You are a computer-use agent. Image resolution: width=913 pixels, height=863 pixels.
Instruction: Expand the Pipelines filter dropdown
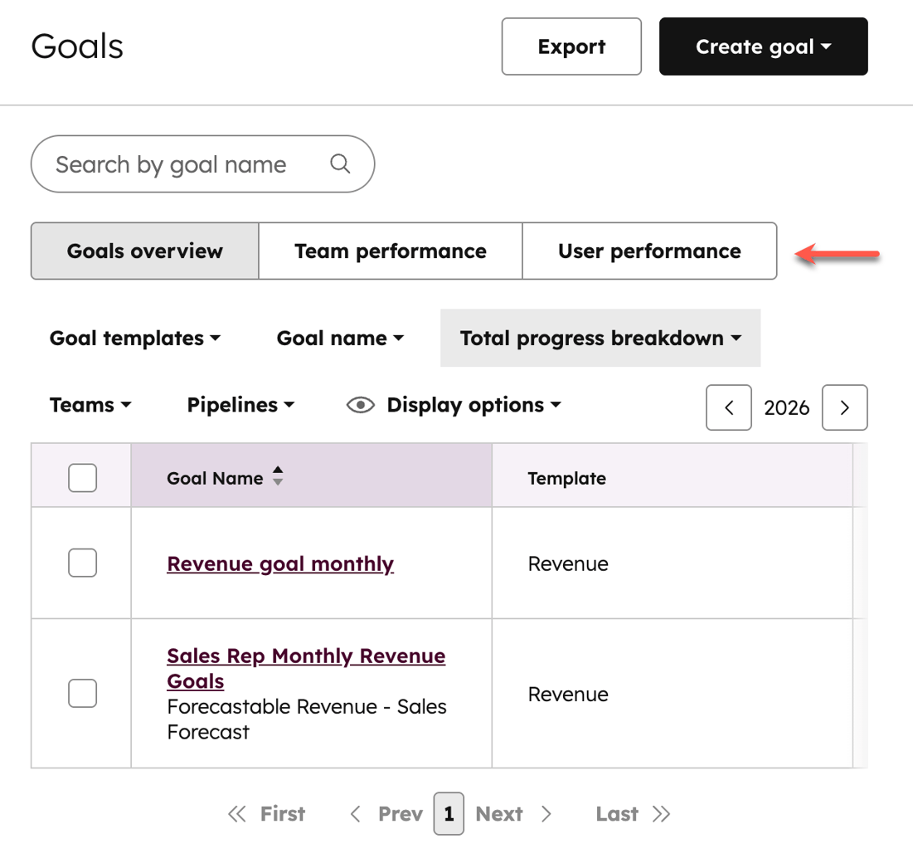pos(240,405)
